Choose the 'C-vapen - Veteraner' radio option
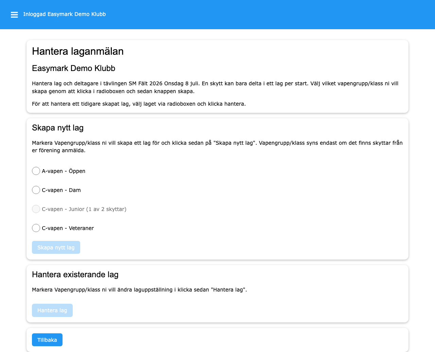This screenshot has width=435, height=352. coord(36,228)
